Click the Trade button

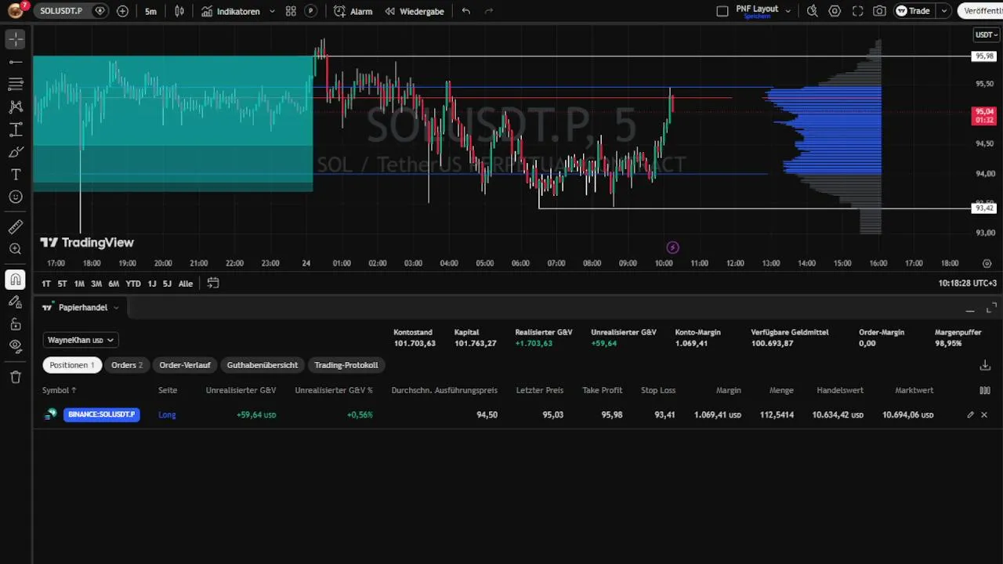click(x=914, y=11)
